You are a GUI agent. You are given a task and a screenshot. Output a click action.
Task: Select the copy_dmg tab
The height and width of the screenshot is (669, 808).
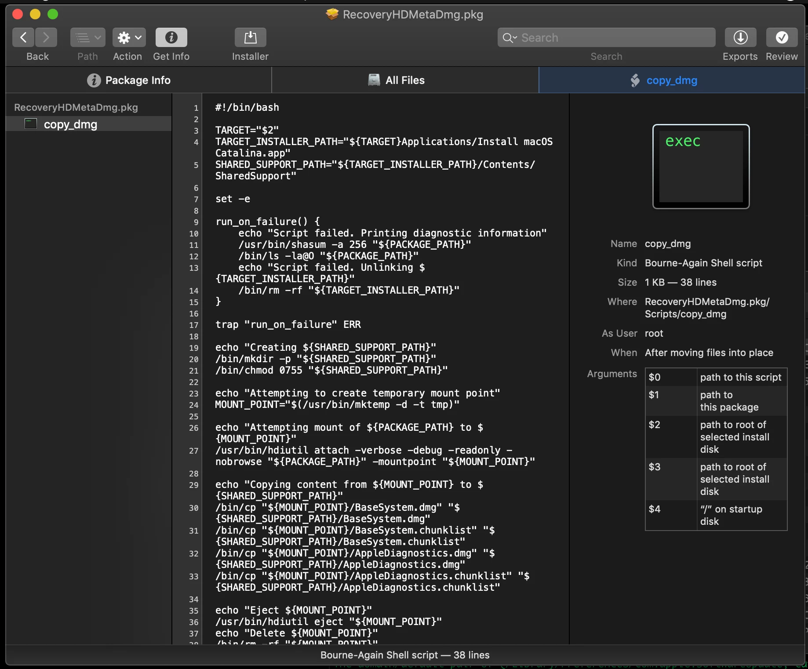point(672,80)
